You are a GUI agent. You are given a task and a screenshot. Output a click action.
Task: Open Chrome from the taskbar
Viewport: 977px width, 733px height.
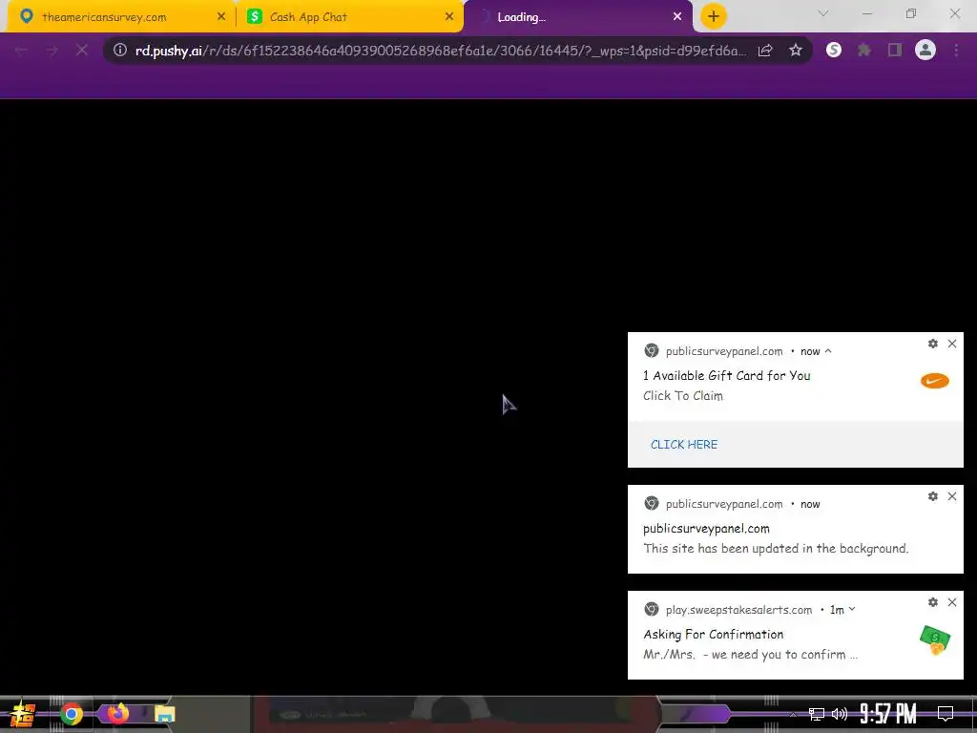pyautogui.click(x=71, y=714)
